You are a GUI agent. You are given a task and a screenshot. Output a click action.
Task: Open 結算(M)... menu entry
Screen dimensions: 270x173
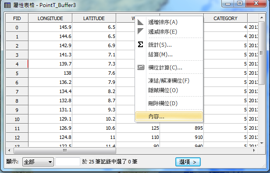click(x=169, y=55)
